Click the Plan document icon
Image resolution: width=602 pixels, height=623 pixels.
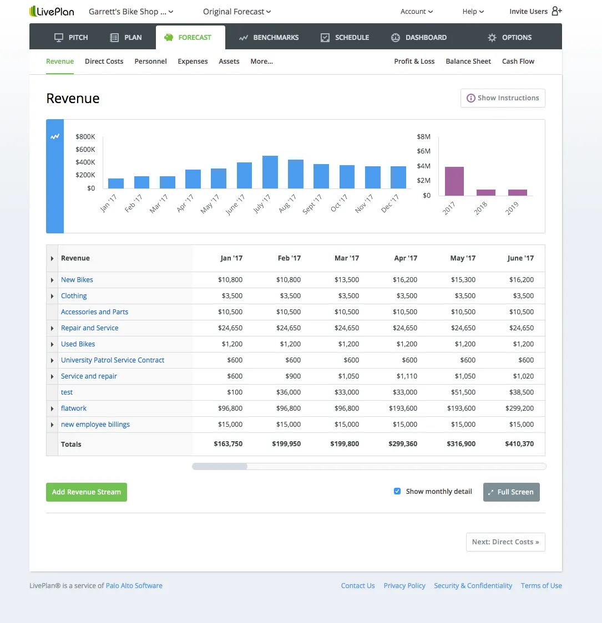(114, 38)
